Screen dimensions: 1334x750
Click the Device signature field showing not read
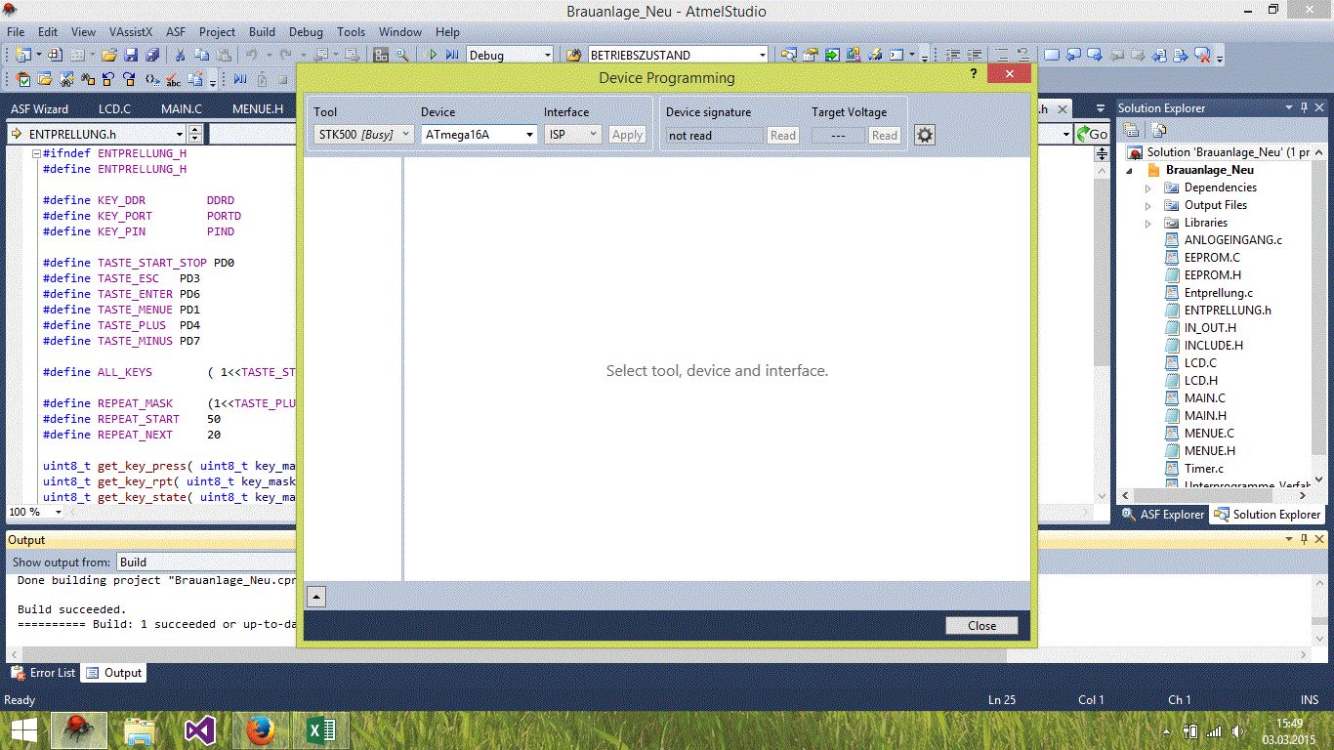pos(714,135)
